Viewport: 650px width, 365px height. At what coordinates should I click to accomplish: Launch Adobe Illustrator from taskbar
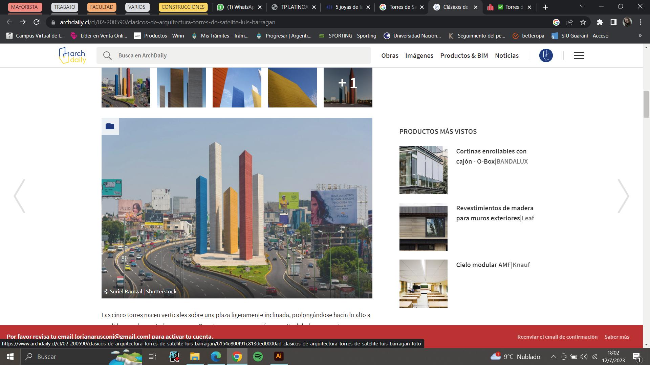pyautogui.click(x=279, y=357)
